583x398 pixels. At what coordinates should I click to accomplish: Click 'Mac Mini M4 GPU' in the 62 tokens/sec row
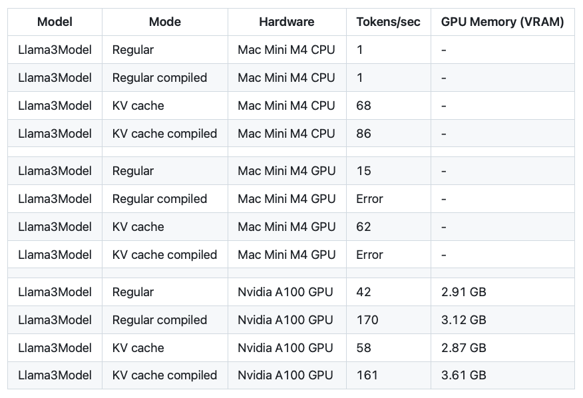click(x=287, y=226)
